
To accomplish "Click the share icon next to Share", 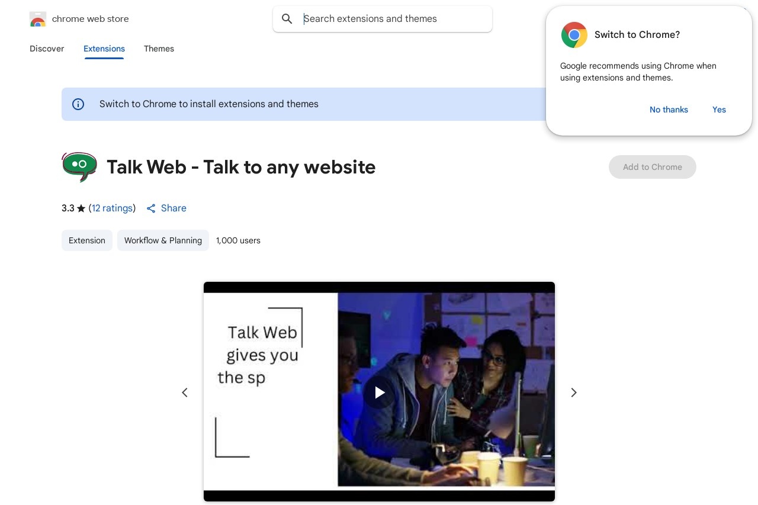I will tap(151, 208).
